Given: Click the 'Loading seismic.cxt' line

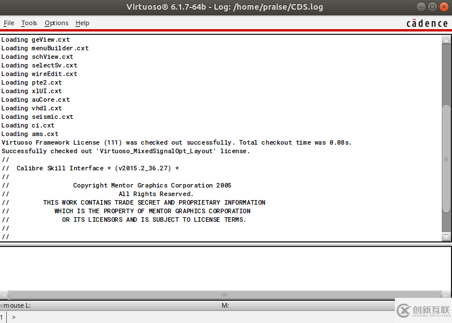Looking at the screenshot, I should [x=37, y=117].
